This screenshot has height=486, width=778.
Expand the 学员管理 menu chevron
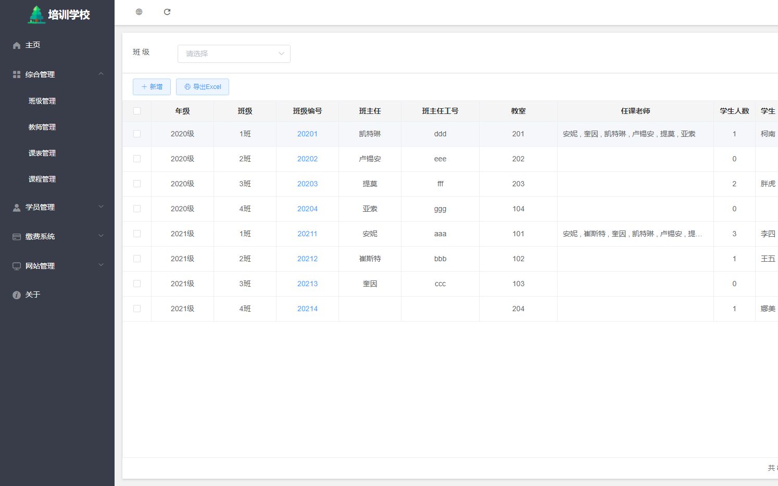tap(101, 207)
